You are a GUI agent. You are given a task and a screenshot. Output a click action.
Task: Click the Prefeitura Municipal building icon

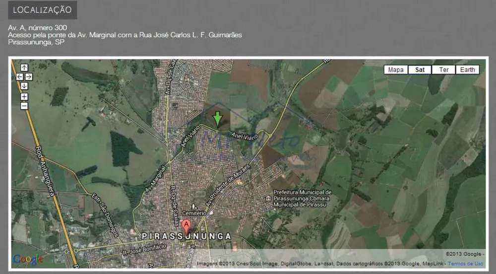pos(268,199)
